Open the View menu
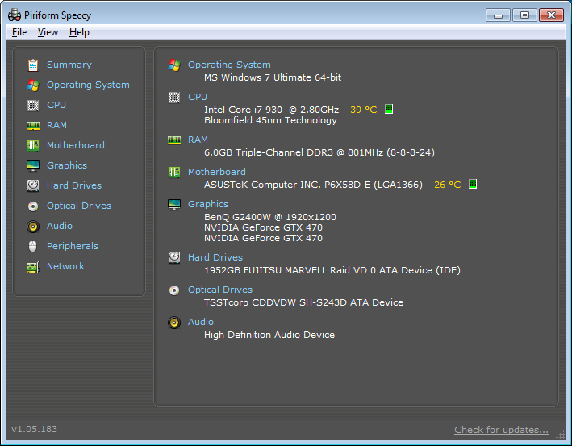 click(x=48, y=32)
